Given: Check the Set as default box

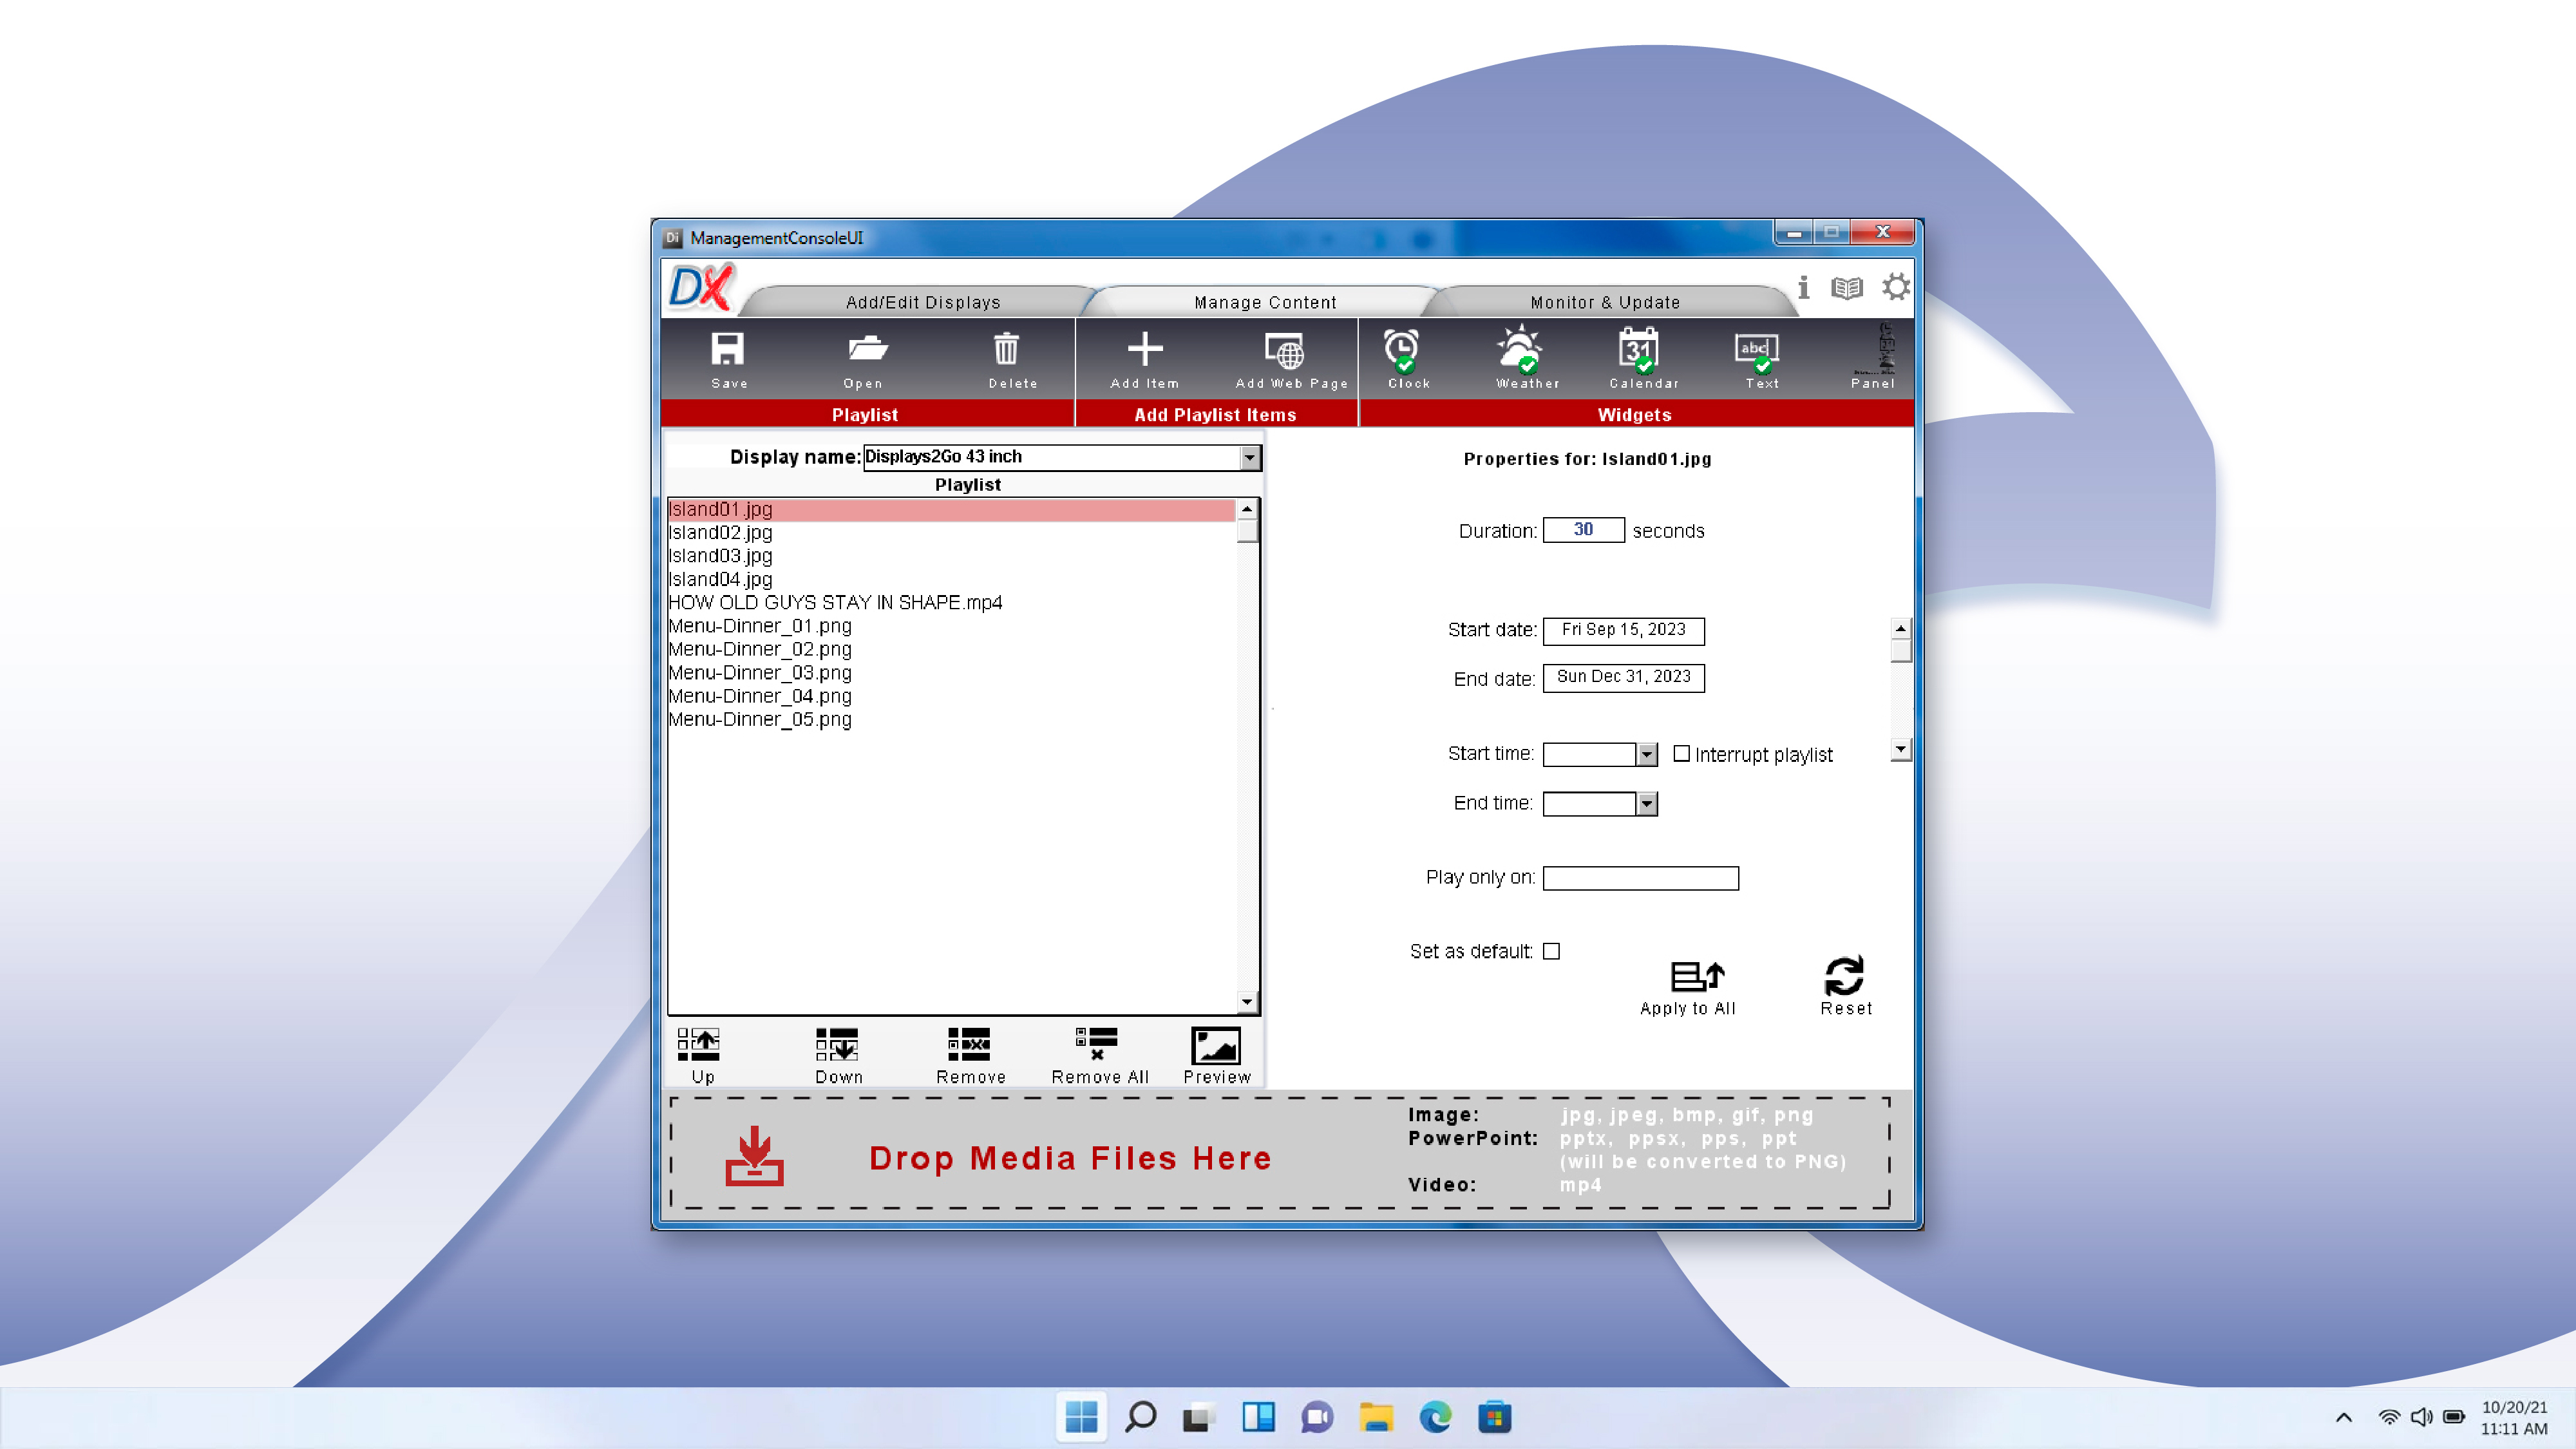Looking at the screenshot, I should [x=1551, y=951].
